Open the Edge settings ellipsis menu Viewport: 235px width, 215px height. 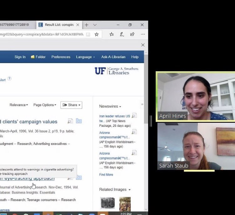pyautogui.click(x=143, y=34)
